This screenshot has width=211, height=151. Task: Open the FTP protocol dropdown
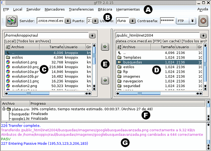192,21
